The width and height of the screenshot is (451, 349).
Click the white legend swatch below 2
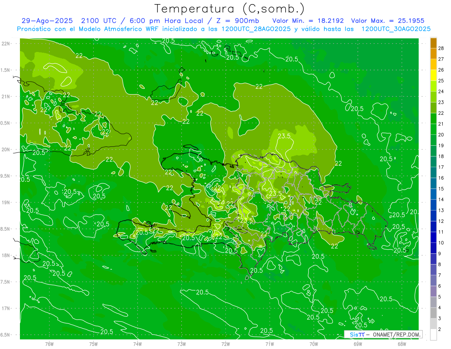(434, 335)
